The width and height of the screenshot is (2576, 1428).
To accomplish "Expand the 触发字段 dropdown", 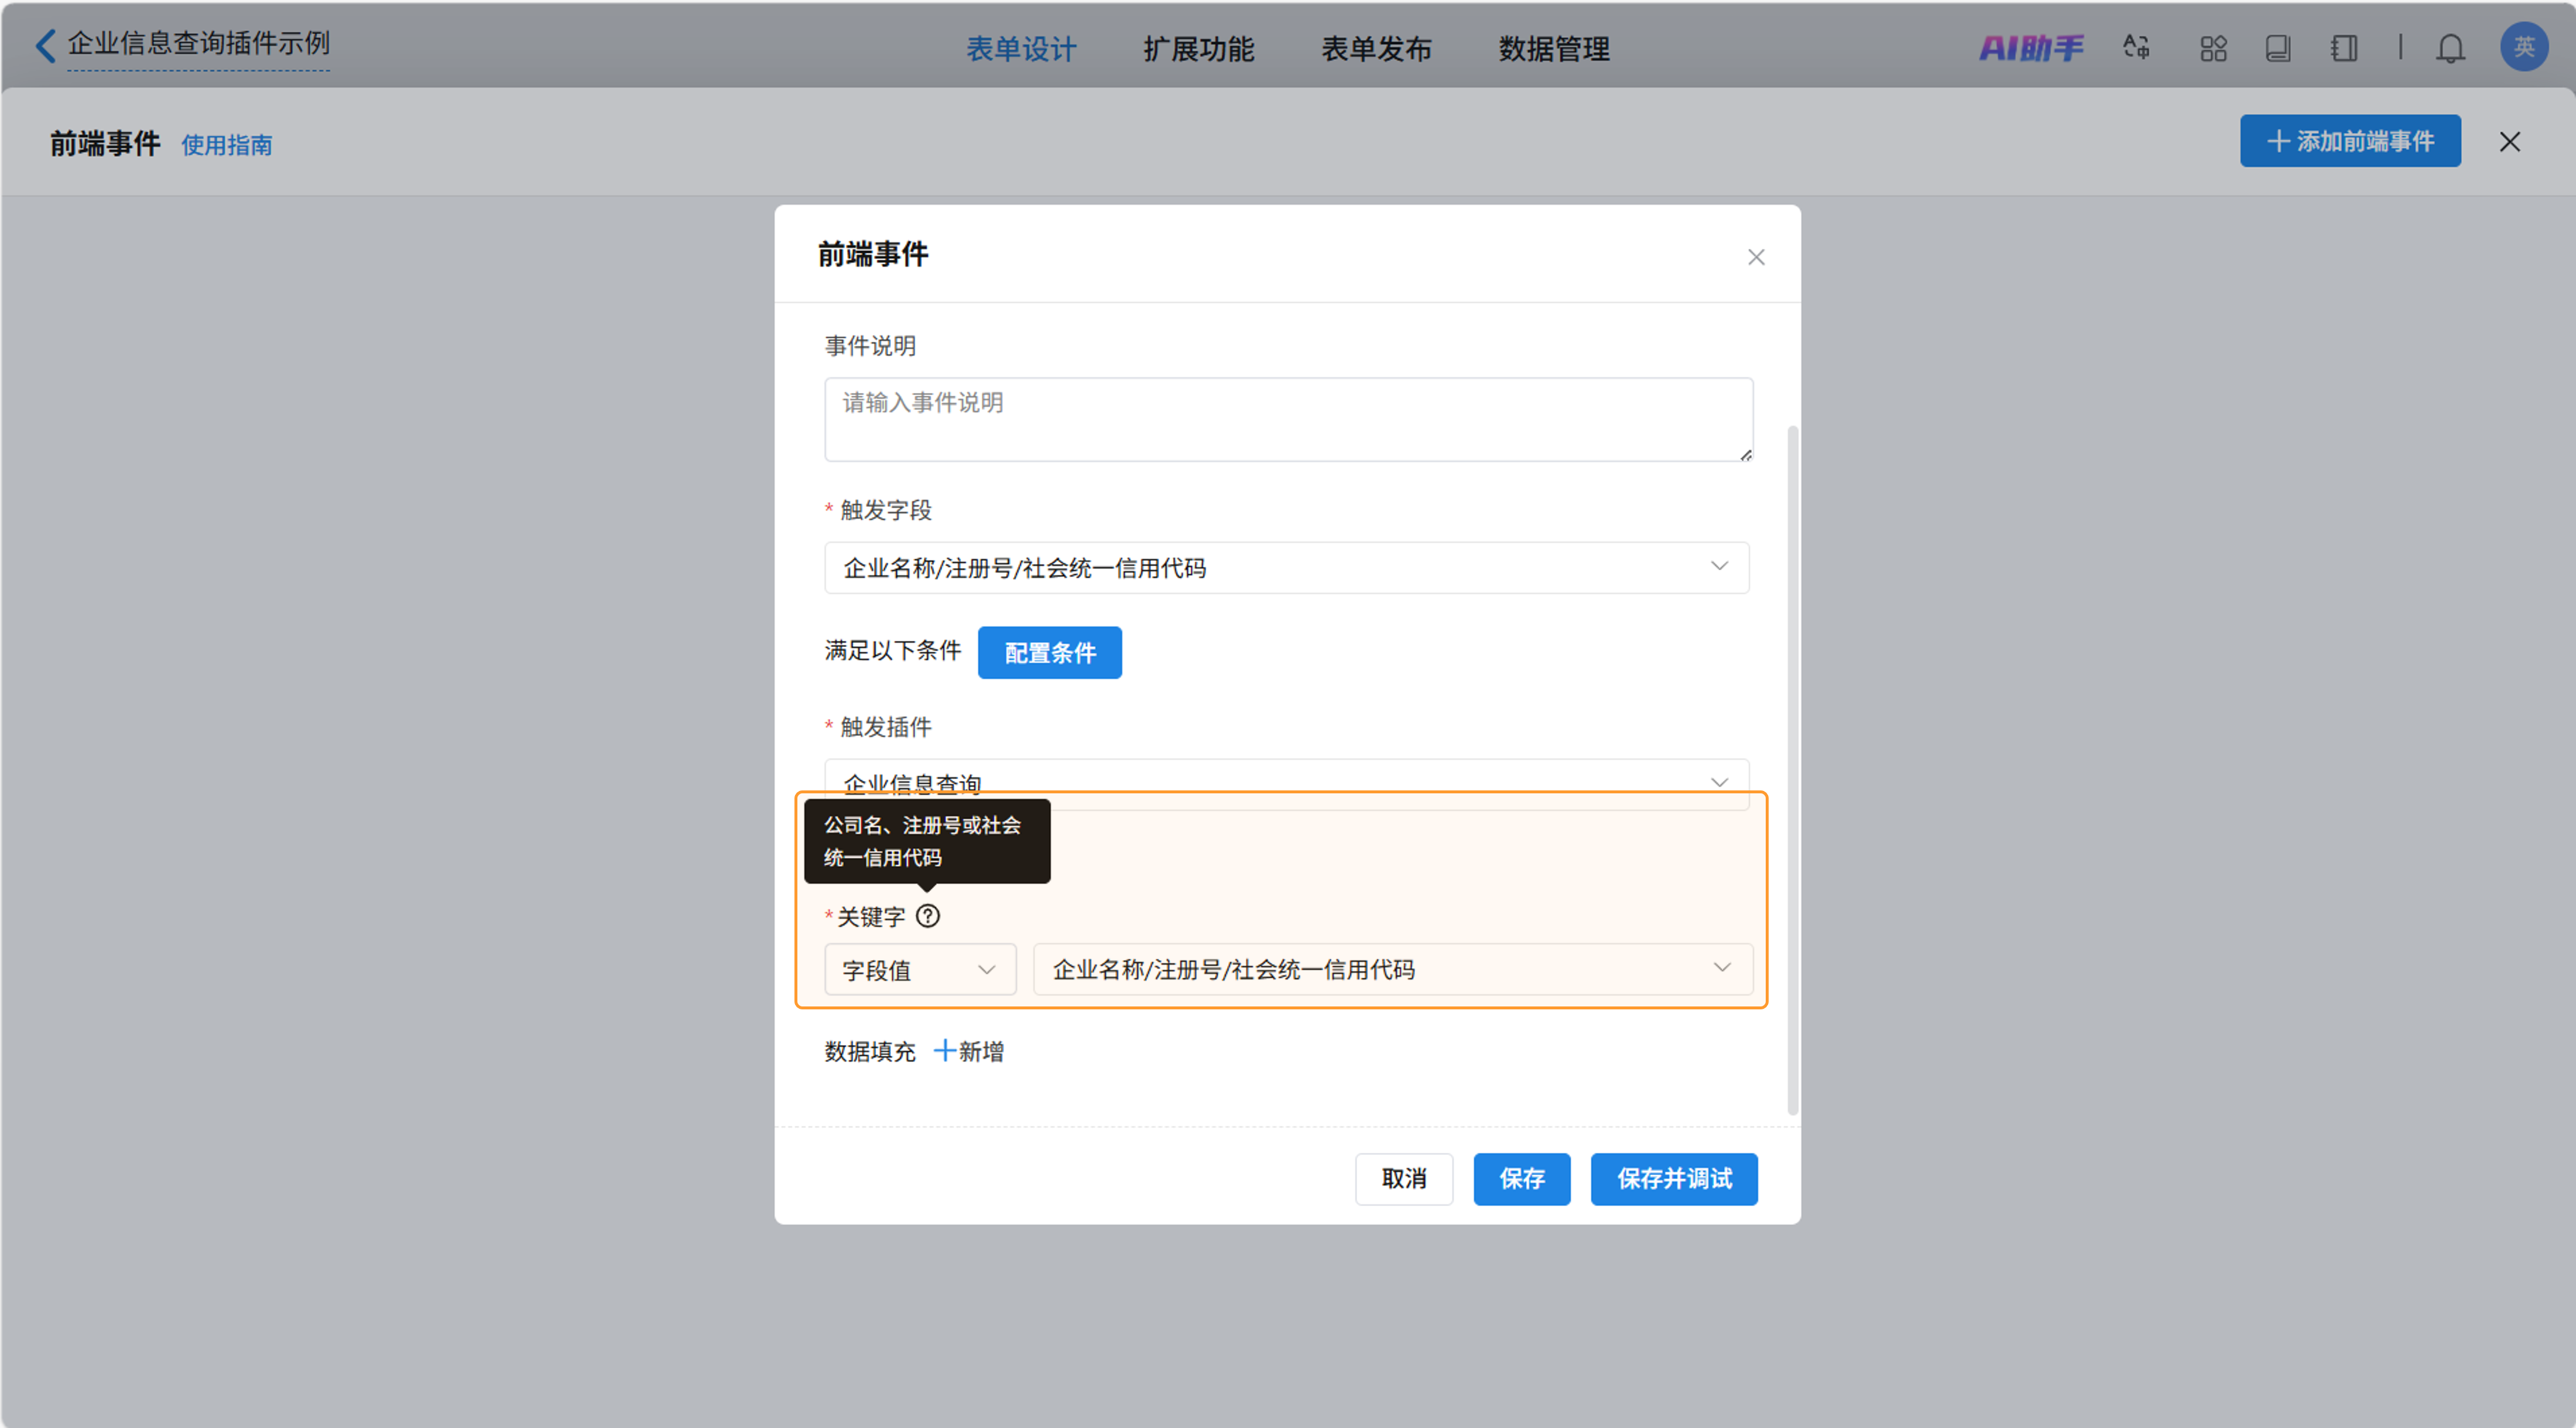I will click(x=1286, y=568).
